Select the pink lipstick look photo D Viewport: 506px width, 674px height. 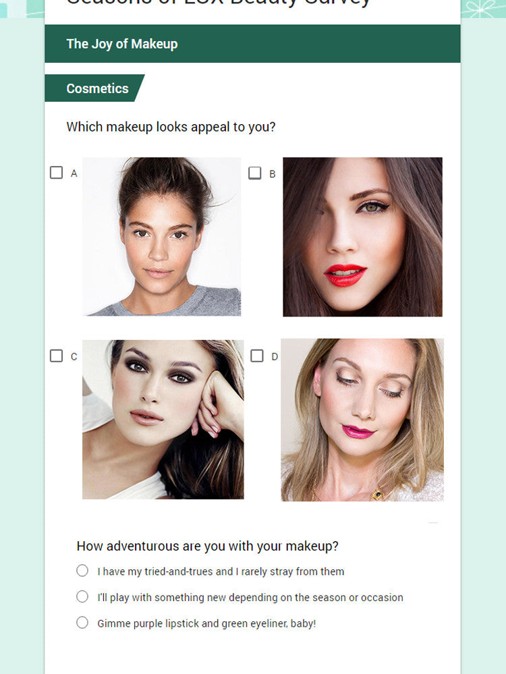pos(362,420)
